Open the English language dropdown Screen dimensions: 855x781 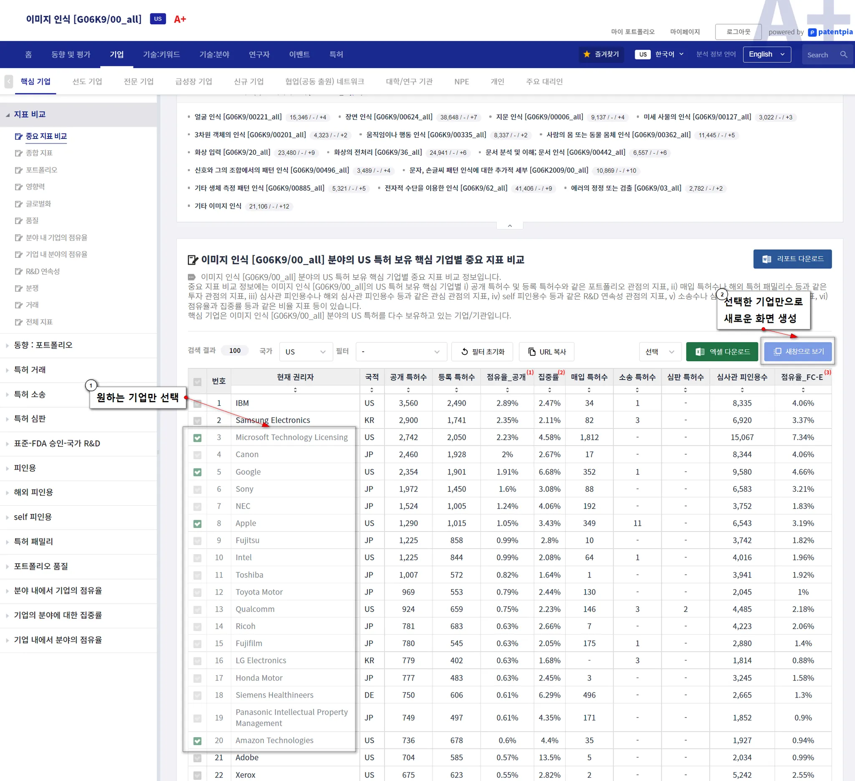pos(766,54)
